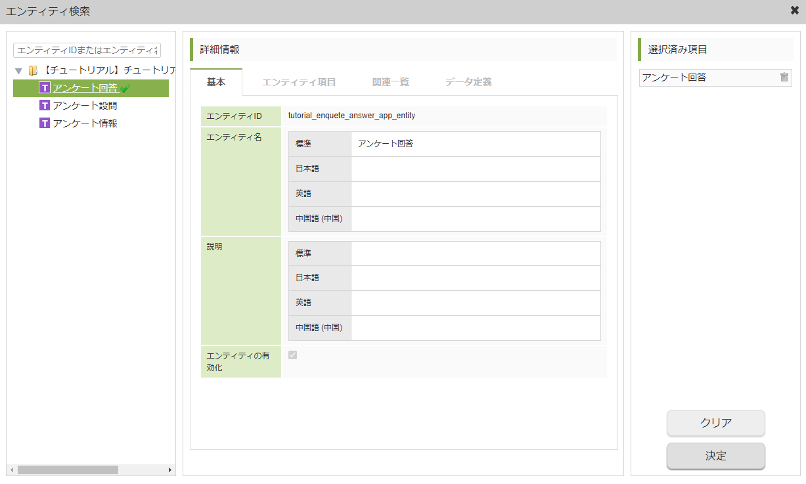Toggle the エンティティの有効化 checkbox
The width and height of the screenshot is (806, 484).
(x=291, y=354)
